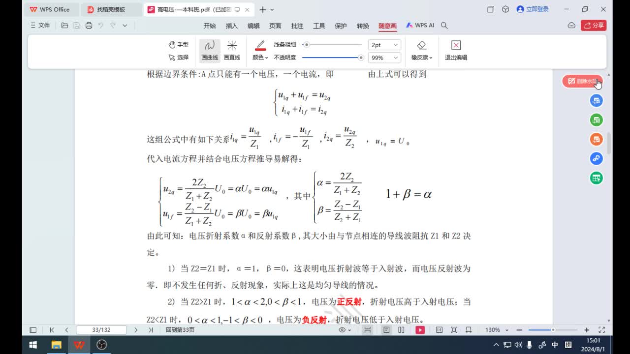Click the undo arrow icon
The height and width of the screenshot is (354, 630).
tap(101, 26)
